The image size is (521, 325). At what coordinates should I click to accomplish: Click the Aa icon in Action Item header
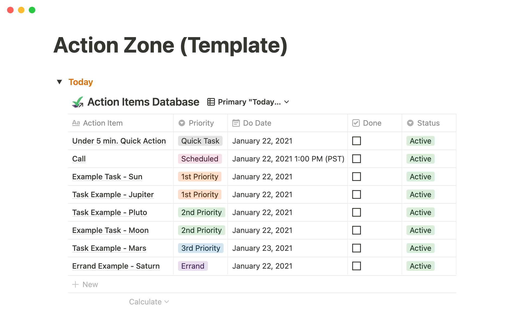(76, 123)
